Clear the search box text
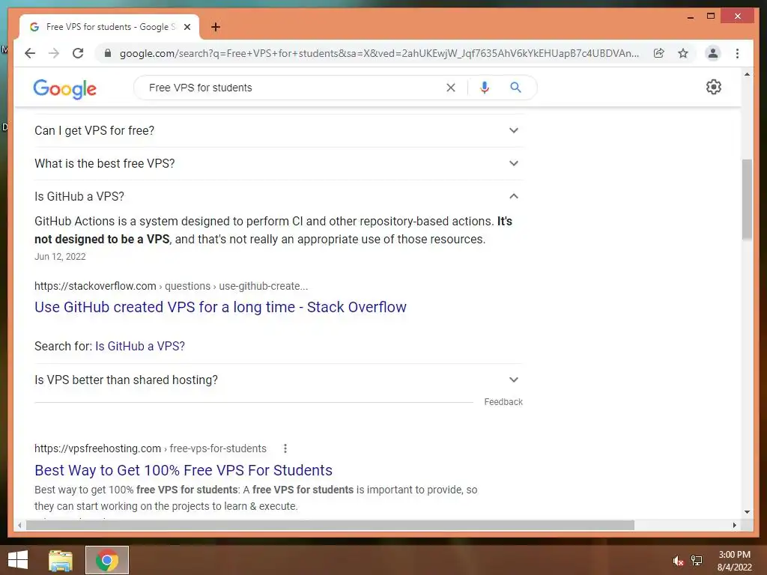 click(450, 88)
